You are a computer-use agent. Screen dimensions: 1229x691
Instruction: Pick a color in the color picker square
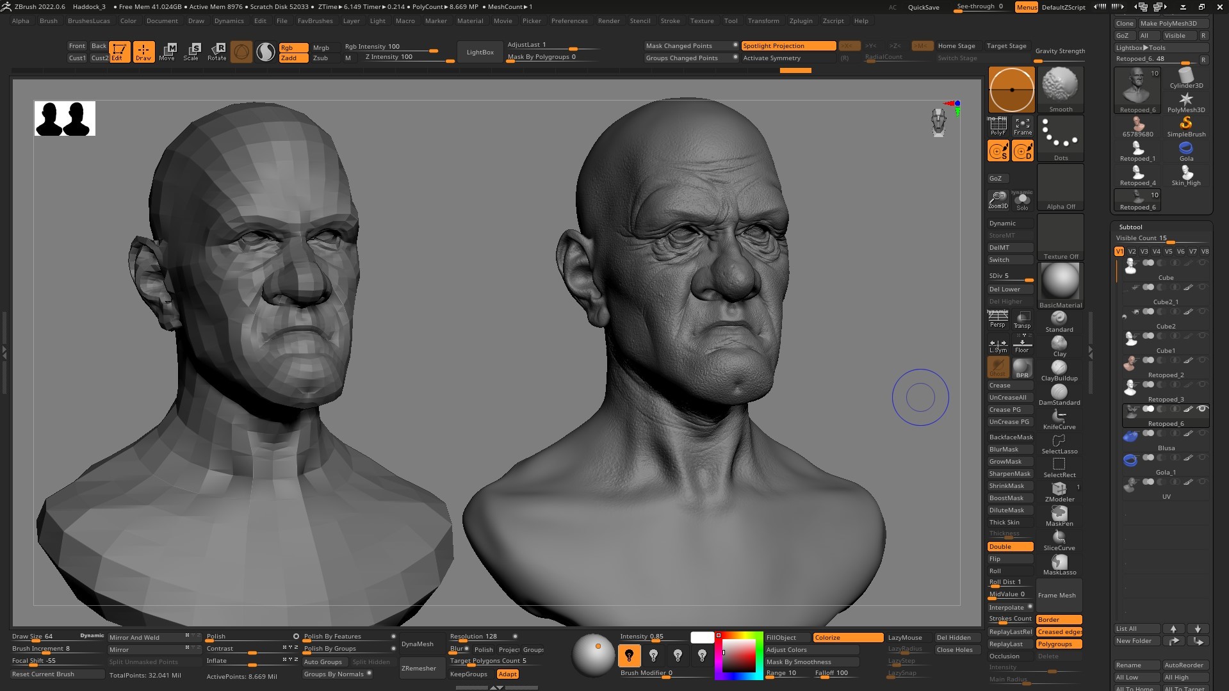pos(739,656)
